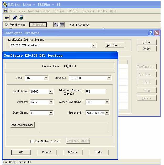Click the question mark help icon in Configure Drivers
164x165 pixels.
151,33
